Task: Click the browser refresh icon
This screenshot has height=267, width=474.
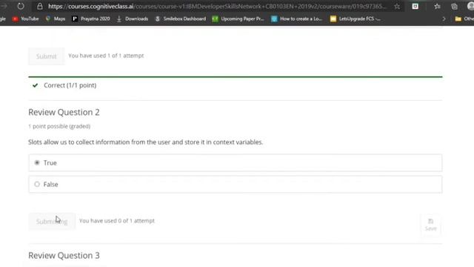Action: point(21,6)
